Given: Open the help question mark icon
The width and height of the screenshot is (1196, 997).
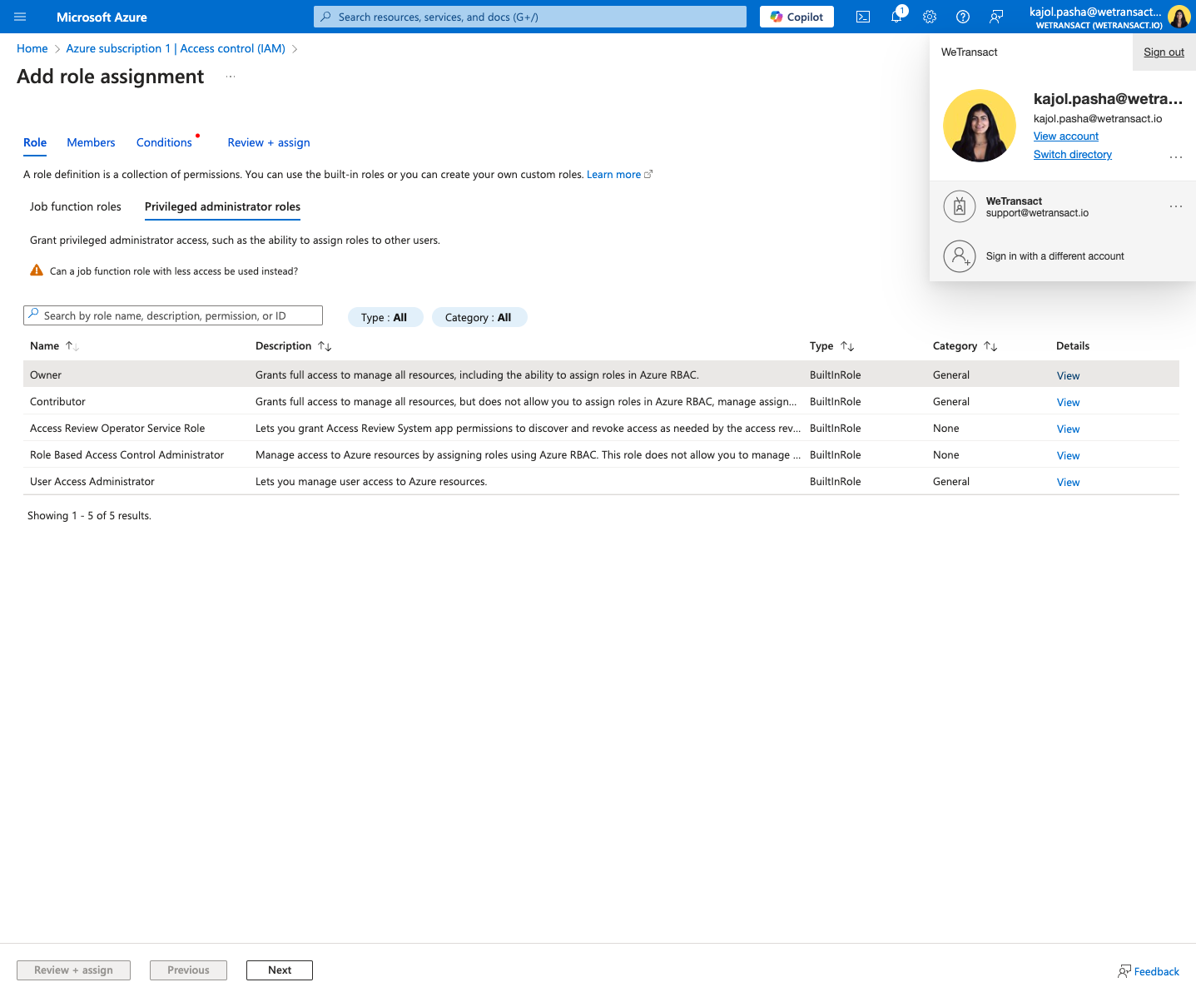Looking at the screenshot, I should click(x=963, y=17).
